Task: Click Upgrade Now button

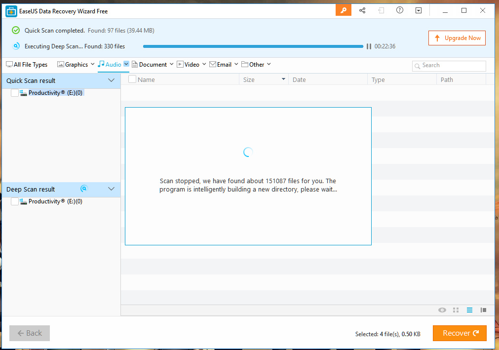Action: [x=457, y=38]
